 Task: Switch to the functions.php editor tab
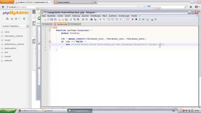(61, 24)
